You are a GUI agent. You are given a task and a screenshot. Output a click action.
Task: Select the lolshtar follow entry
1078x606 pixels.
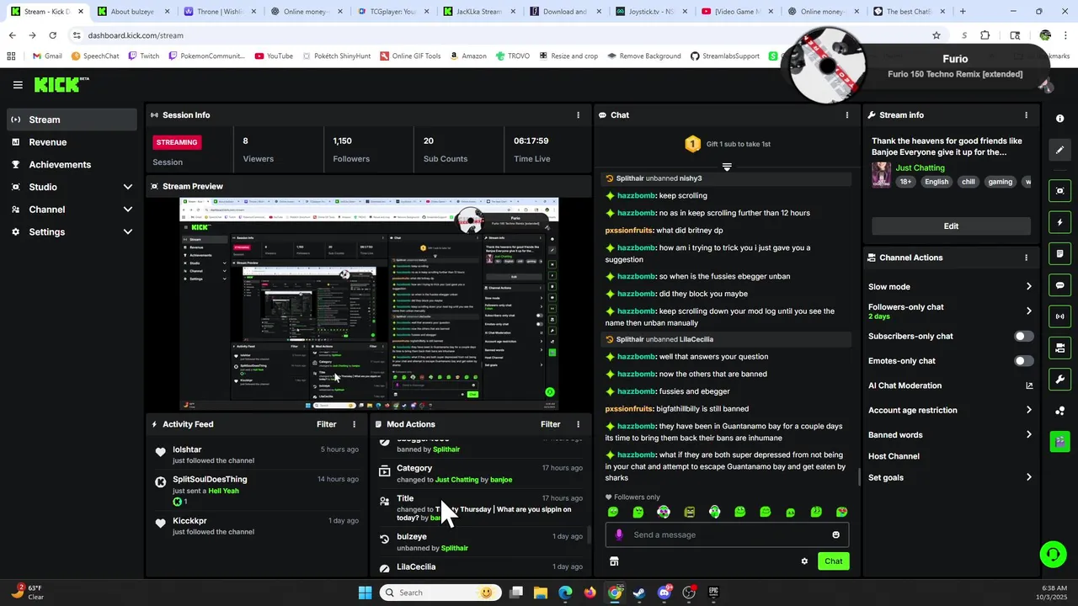point(257,455)
